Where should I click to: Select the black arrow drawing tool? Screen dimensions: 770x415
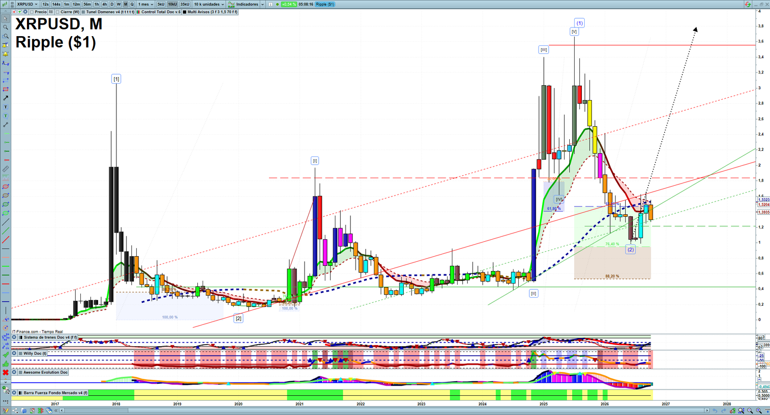point(5,98)
